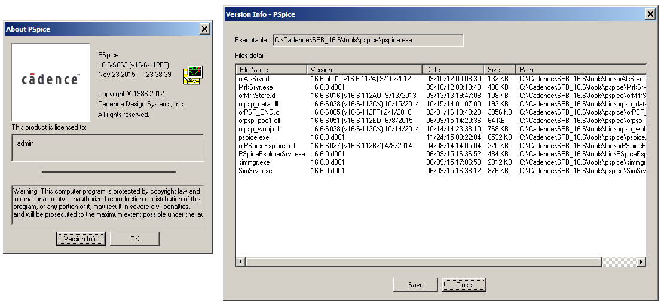This screenshot has height=307, width=664.
Task: Save the version info file list
Action: (x=416, y=285)
